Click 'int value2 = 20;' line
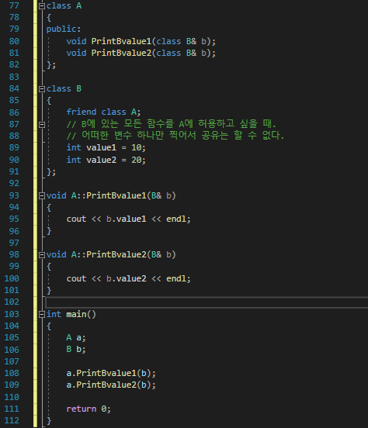This screenshot has height=428, width=368. click(106, 160)
